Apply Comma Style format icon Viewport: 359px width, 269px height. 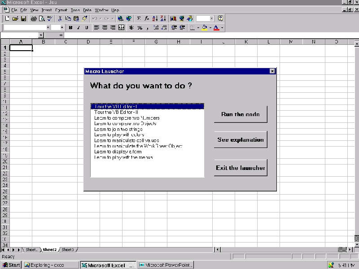[x=148, y=28]
